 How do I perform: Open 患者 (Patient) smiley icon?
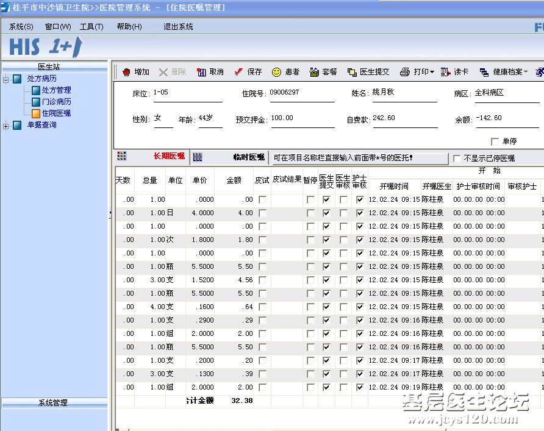[276, 72]
